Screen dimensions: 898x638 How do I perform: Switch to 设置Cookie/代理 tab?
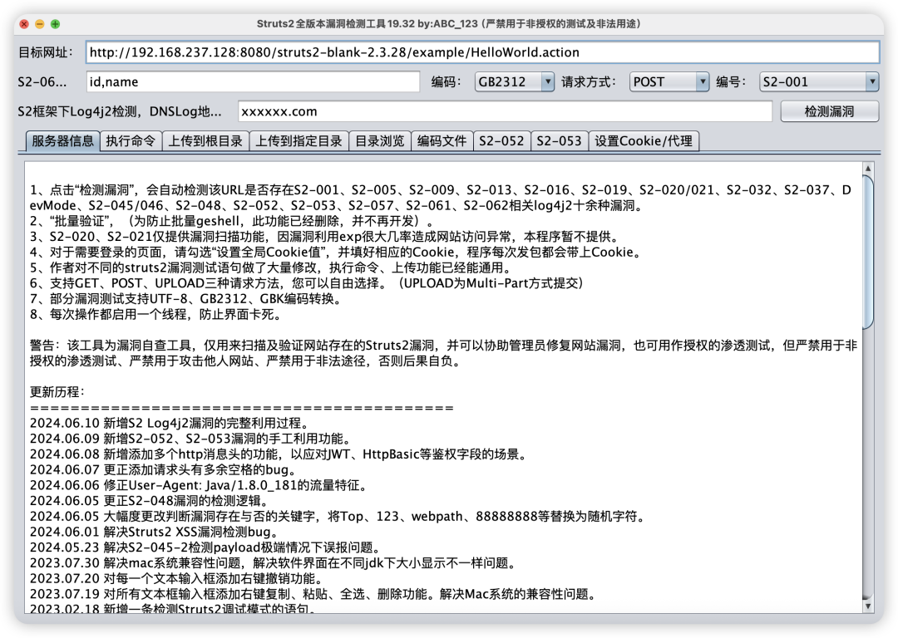(x=643, y=140)
